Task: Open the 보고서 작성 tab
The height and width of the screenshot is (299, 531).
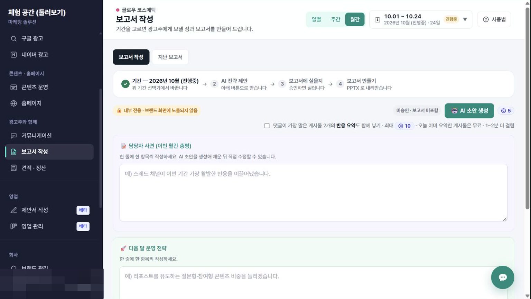Action: (x=131, y=57)
